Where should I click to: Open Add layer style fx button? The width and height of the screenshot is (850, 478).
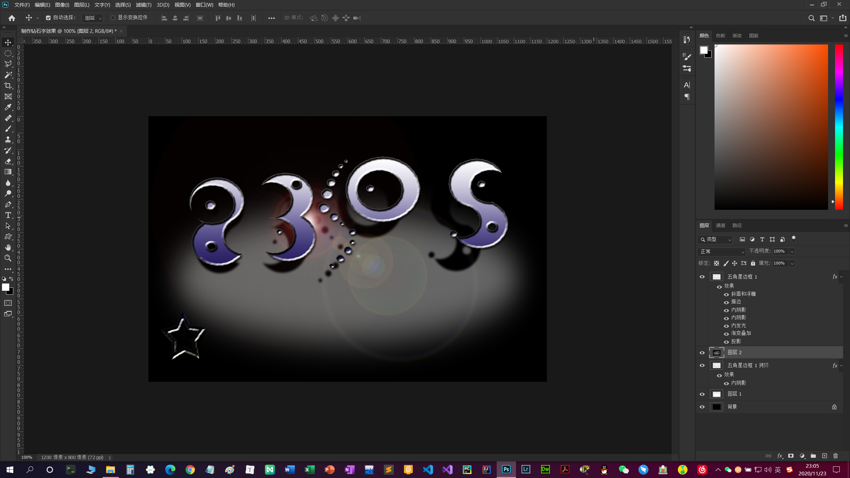tap(780, 456)
